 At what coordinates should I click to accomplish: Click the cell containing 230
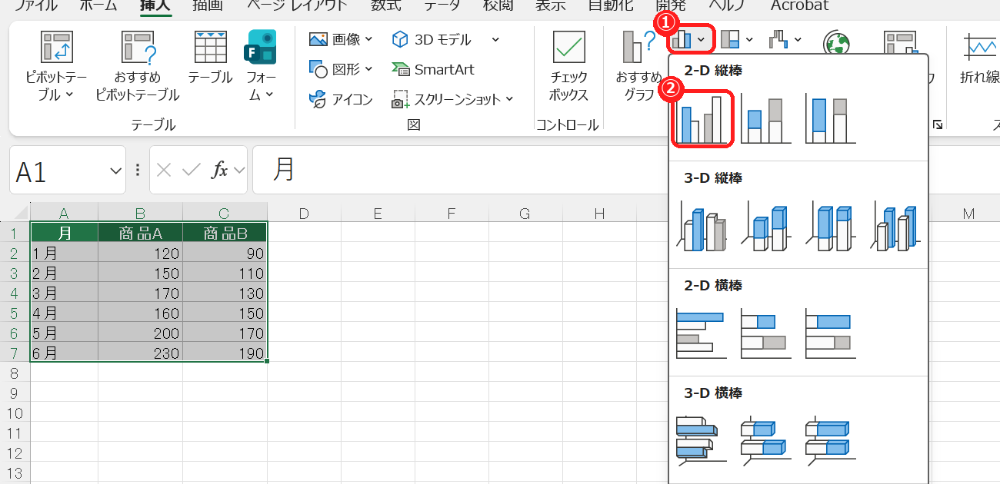141,353
